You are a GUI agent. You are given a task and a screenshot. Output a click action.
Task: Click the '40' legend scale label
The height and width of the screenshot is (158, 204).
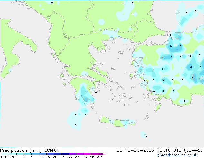[x=85, y=157]
